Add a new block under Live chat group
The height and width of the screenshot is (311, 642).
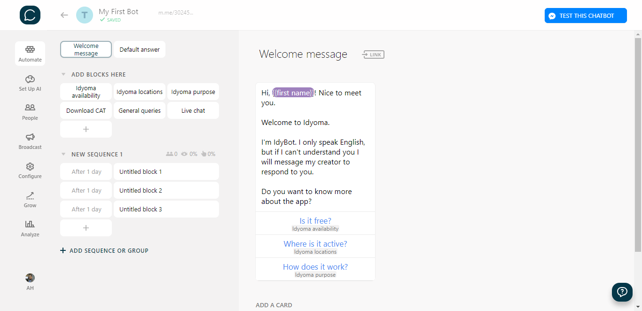click(x=86, y=129)
